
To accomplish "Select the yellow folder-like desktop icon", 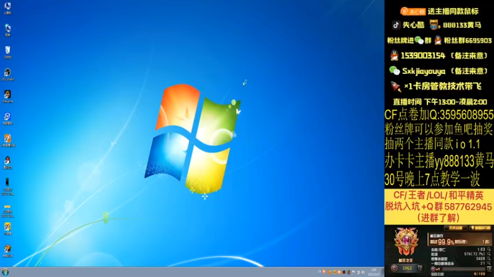I will [7, 206].
